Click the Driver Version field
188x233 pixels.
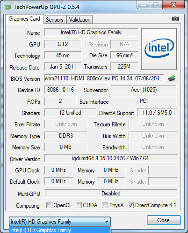[110, 158]
